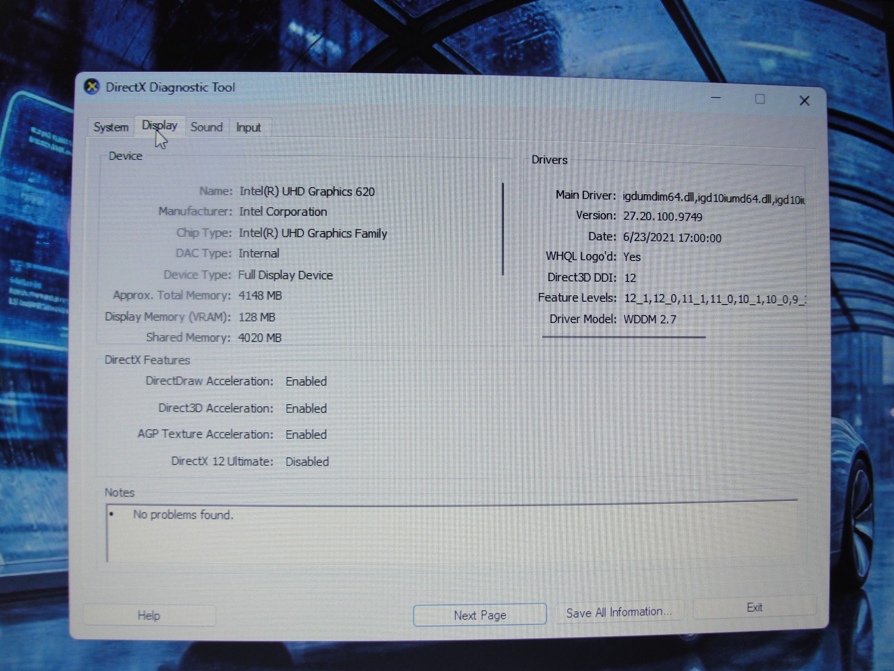The image size is (894, 671).
Task: Click the 'Drivers' group heading
Action: pos(549,160)
